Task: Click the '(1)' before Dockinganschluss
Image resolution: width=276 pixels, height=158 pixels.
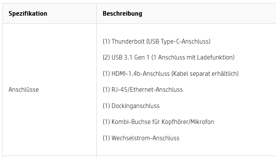Action: point(106,106)
